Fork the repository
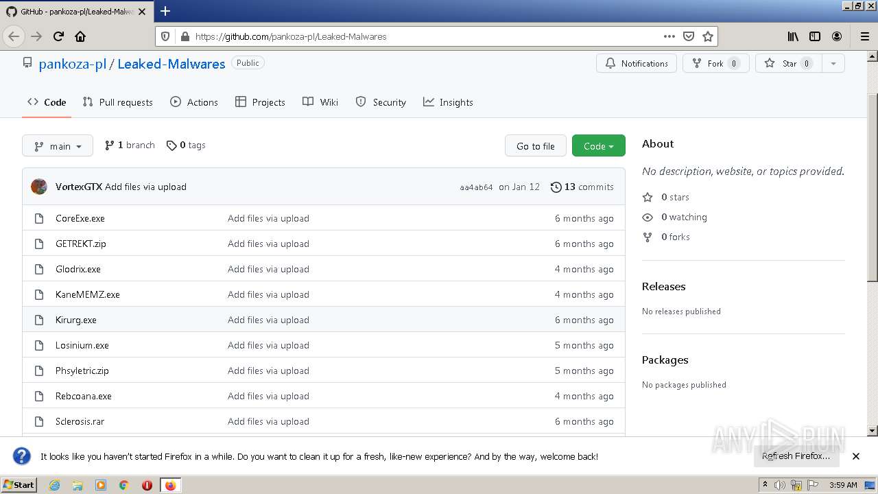 tap(715, 63)
